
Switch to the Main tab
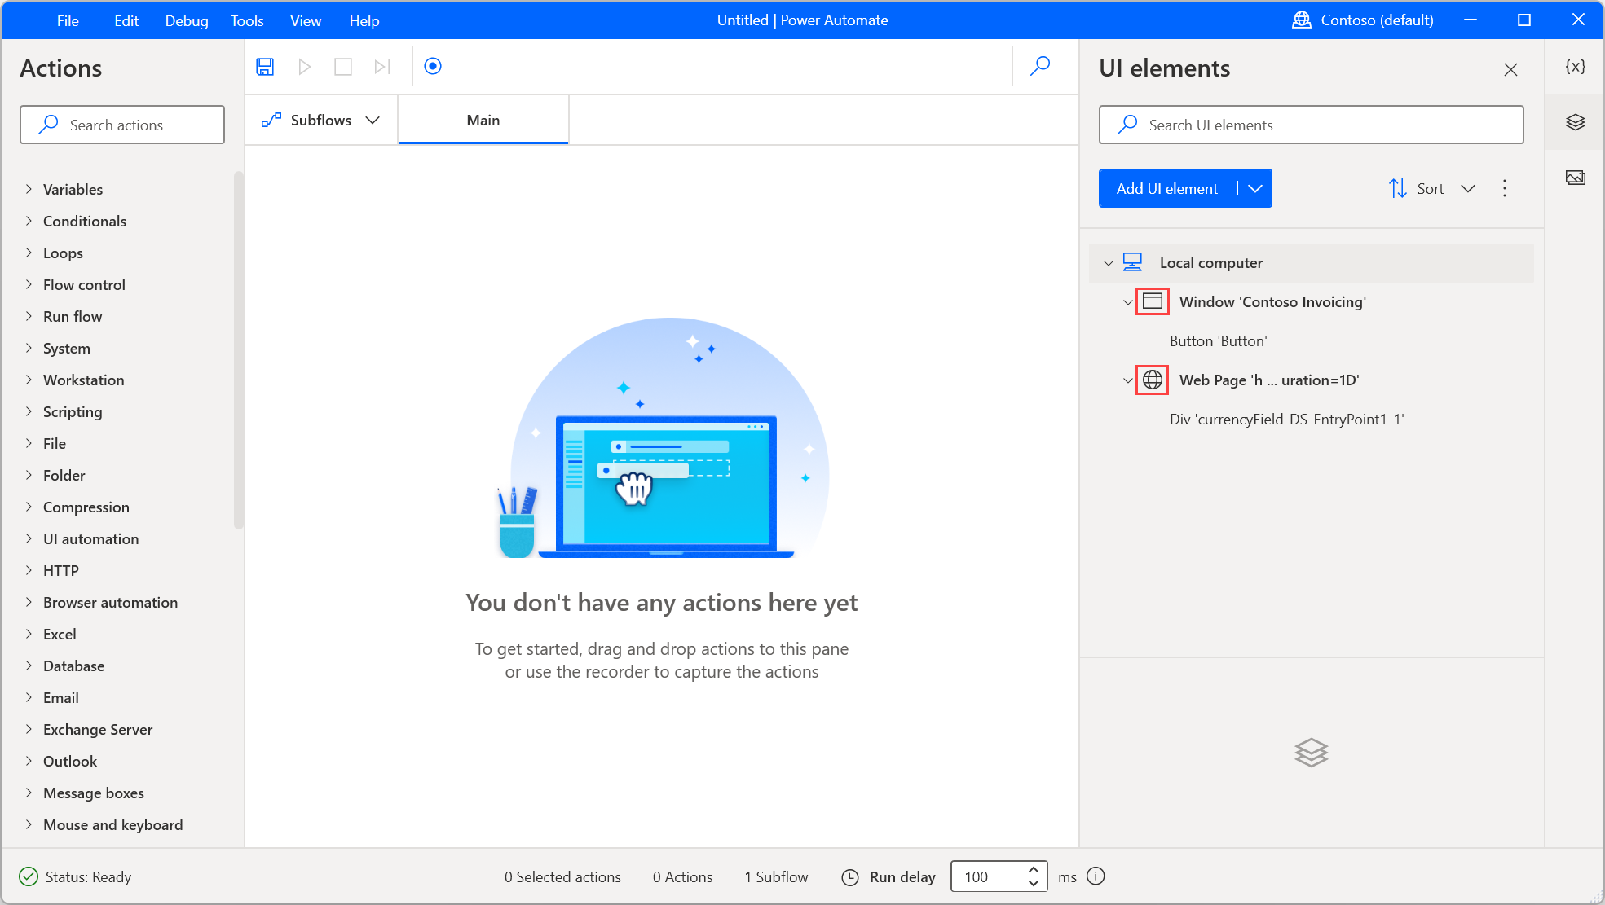click(x=483, y=120)
